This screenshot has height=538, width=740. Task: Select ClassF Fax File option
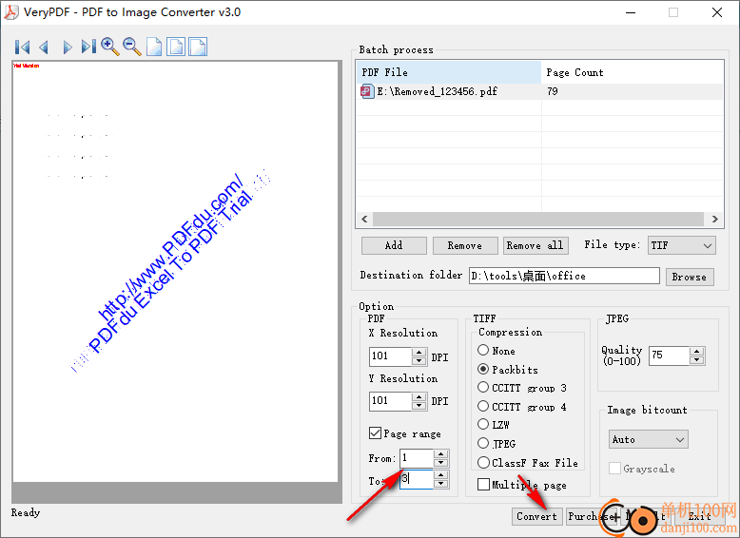coord(483,463)
